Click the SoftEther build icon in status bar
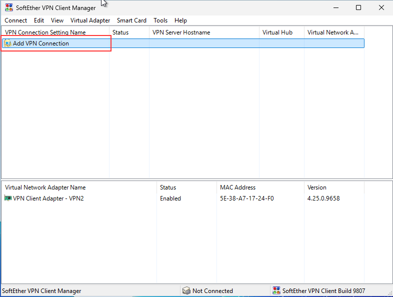The height and width of the screenshot is (297, 393). pyautogui.click(x=276, y=290)
